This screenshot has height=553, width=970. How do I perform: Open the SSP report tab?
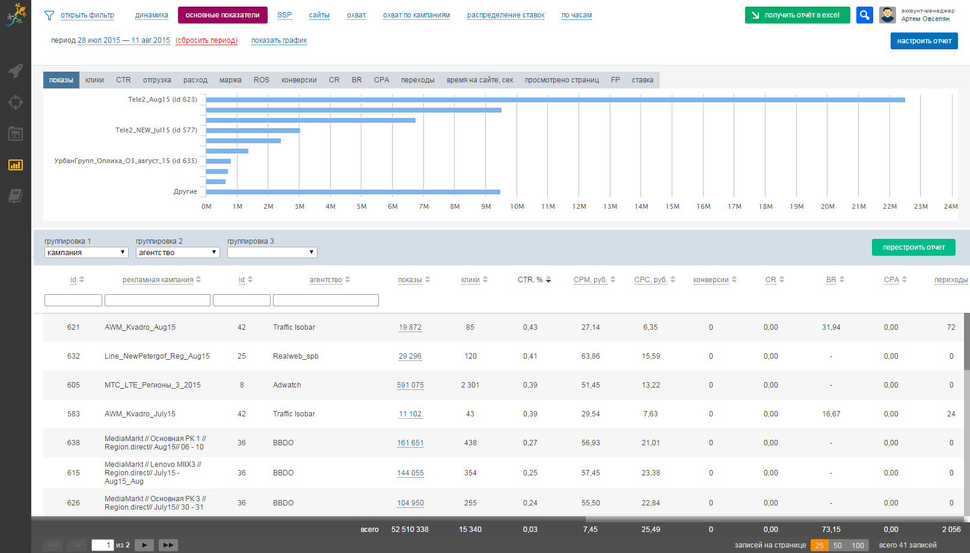tap(284, 15)
